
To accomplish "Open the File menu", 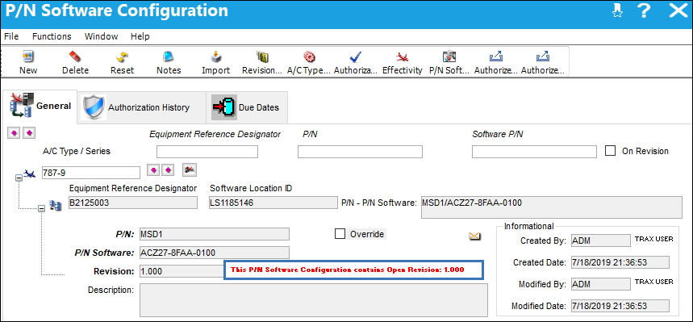I will click(x=11, y=36).
